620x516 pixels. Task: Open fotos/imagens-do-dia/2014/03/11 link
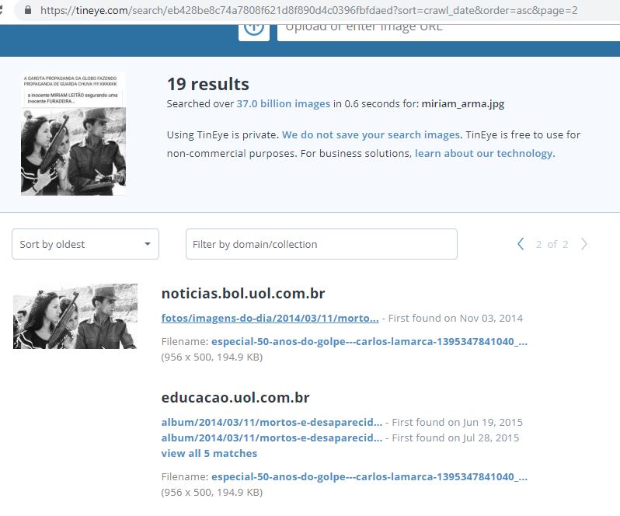pyautogui.click(x=270, y=318)
